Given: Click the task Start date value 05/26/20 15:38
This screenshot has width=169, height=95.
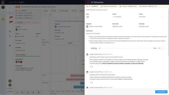Looking at the screenshot, I should click(117, 27).
